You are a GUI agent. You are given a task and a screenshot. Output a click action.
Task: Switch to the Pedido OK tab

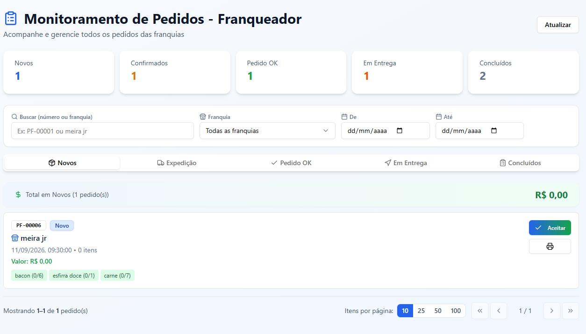click(x=291, y=163)
